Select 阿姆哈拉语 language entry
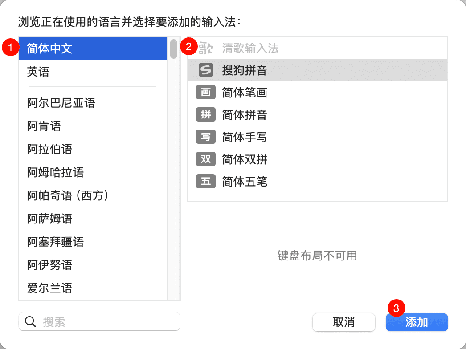 [55, 172]
